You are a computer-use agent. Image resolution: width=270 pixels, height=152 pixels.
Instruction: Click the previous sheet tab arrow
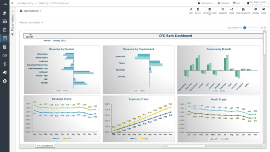(24, 146)
